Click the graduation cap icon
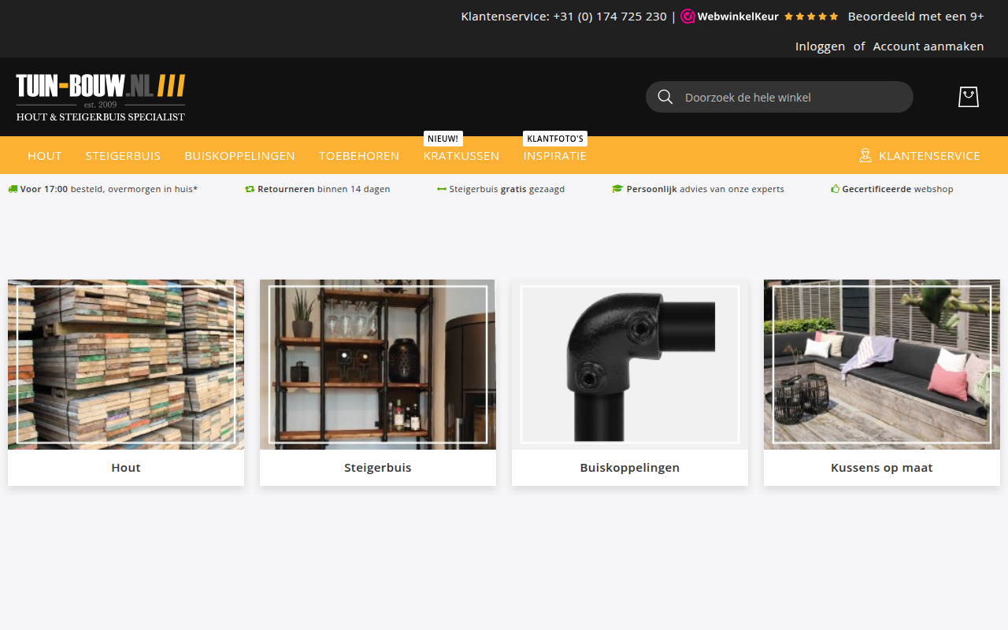The image size is (1008, 630). [x=617, y=189]
